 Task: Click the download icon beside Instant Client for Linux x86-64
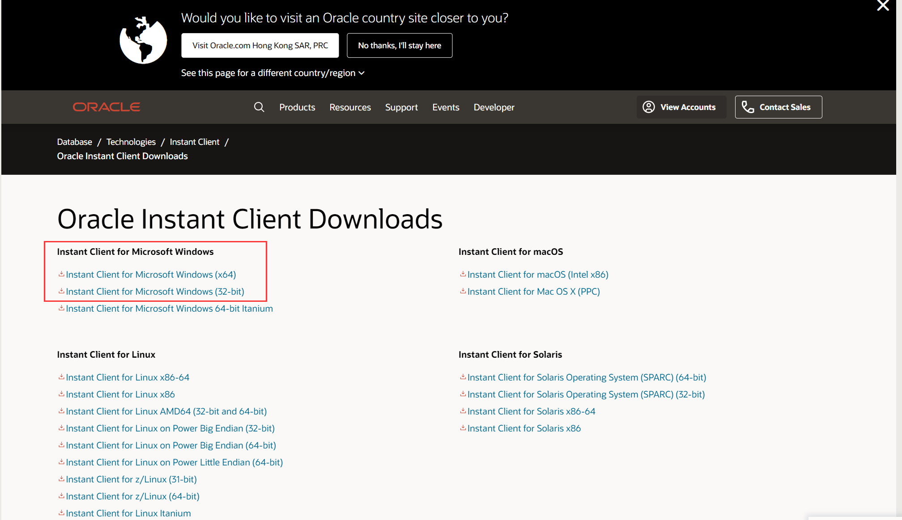[61, 377]
